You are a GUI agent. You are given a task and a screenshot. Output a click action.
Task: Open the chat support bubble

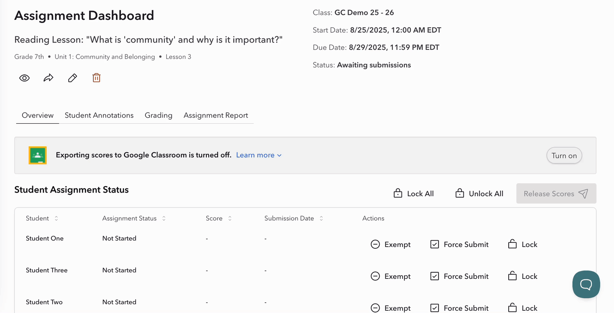586,284
